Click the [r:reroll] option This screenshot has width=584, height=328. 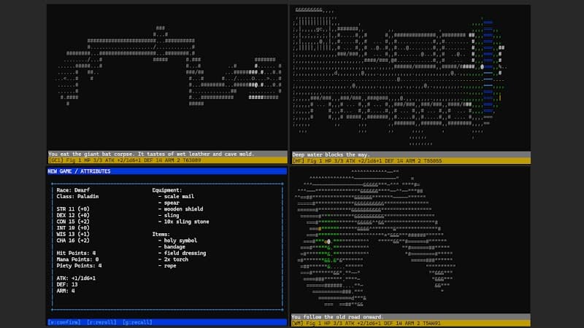[x=101, y=322]
